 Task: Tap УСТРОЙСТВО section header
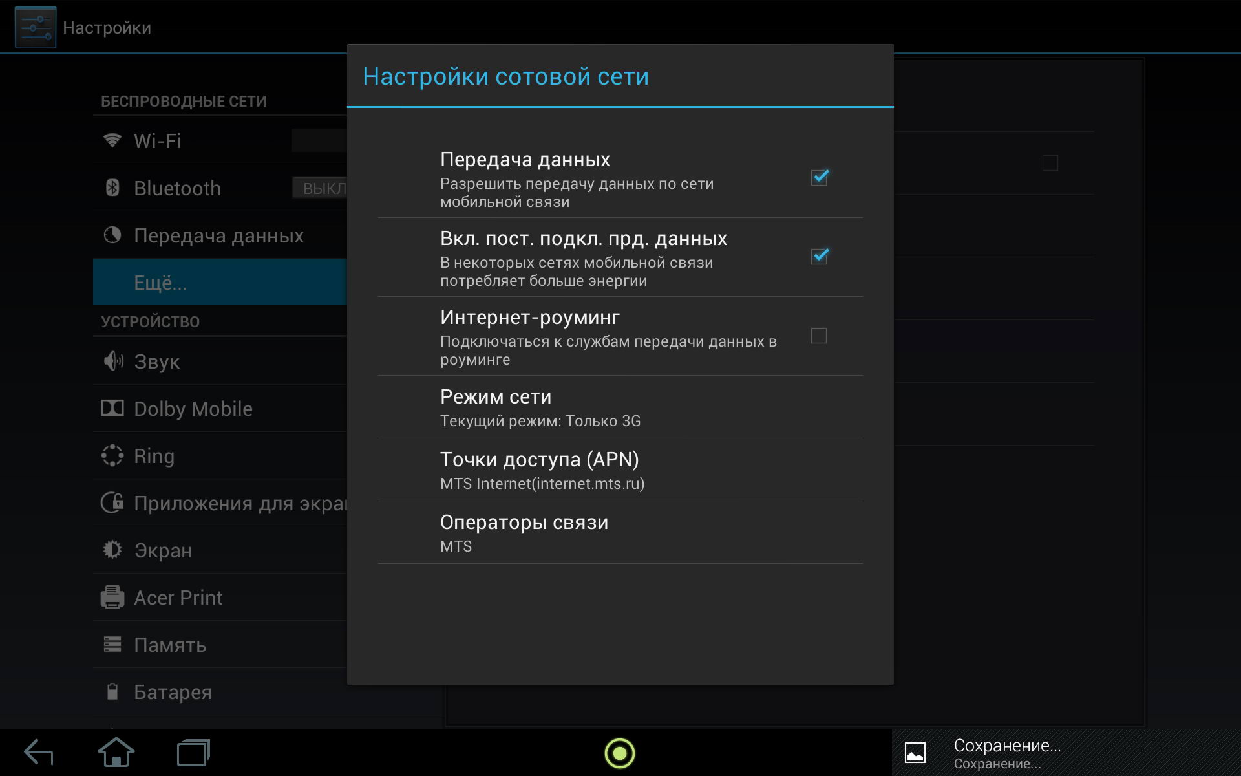tap(150, 321)
